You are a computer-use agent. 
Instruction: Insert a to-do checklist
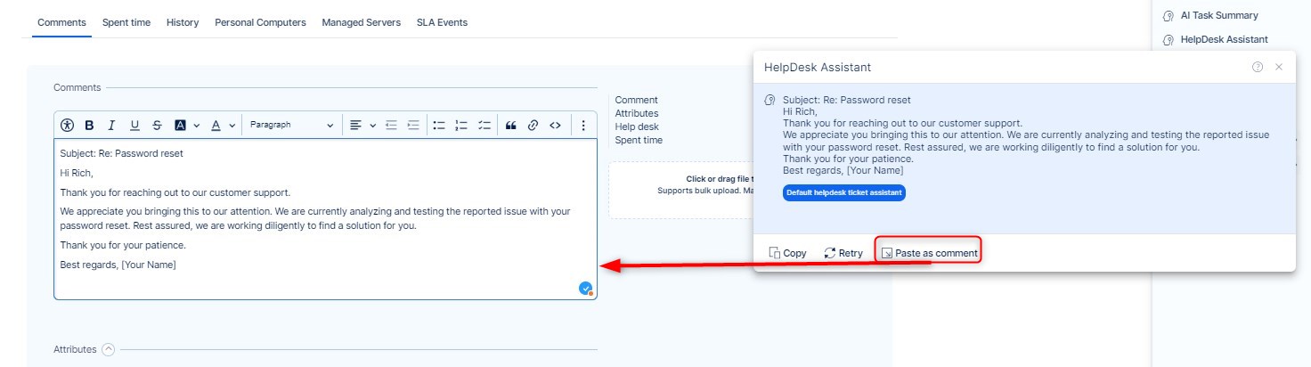[x=484, y=126]
